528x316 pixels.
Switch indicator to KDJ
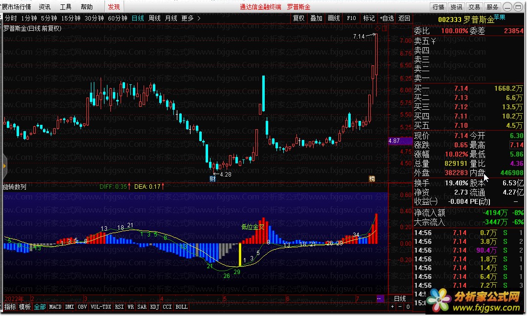[154, 307]
